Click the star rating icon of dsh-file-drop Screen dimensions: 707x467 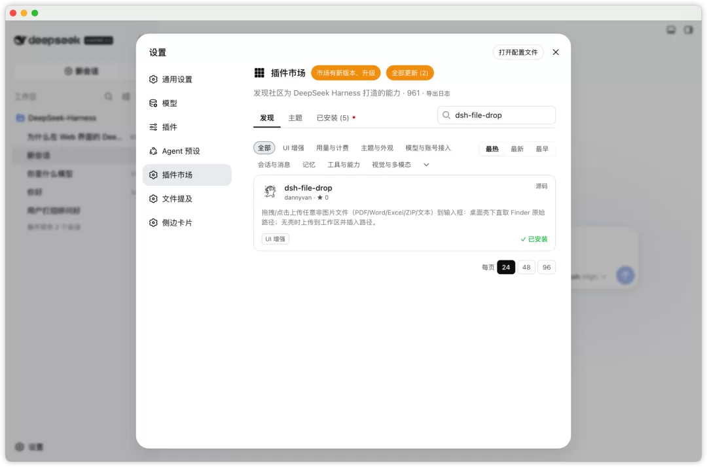point(319,198)
